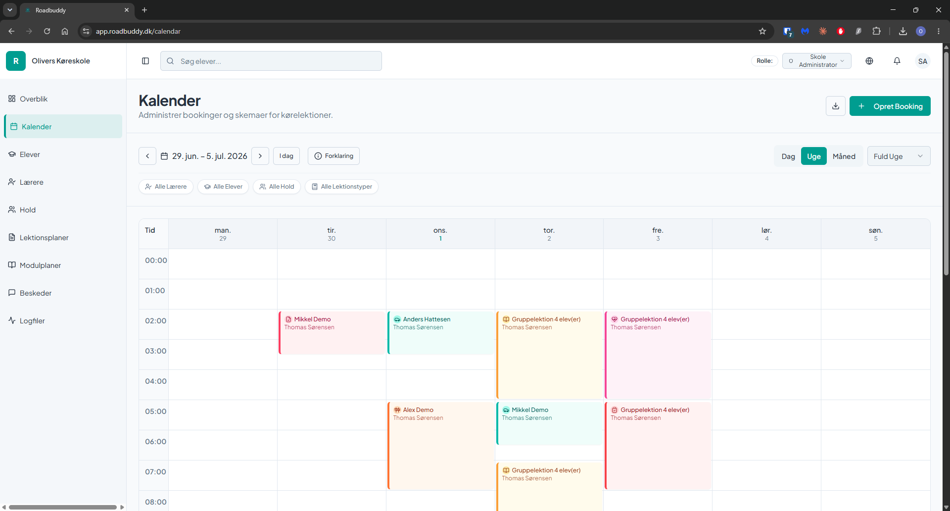Open Alle Lektionstyper filter
Viewport: 950px width, 511px height.
[341, 187]
